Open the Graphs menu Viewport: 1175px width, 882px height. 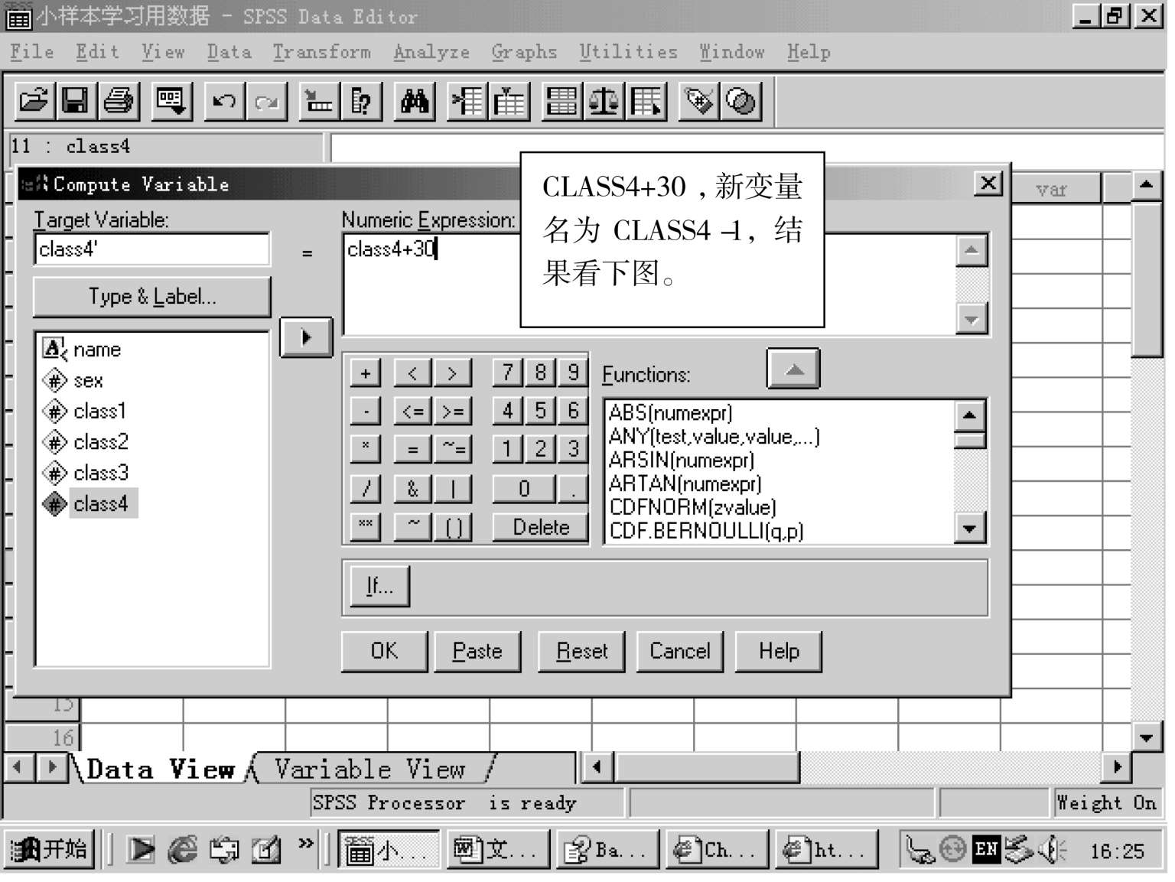tap(524, 52)
